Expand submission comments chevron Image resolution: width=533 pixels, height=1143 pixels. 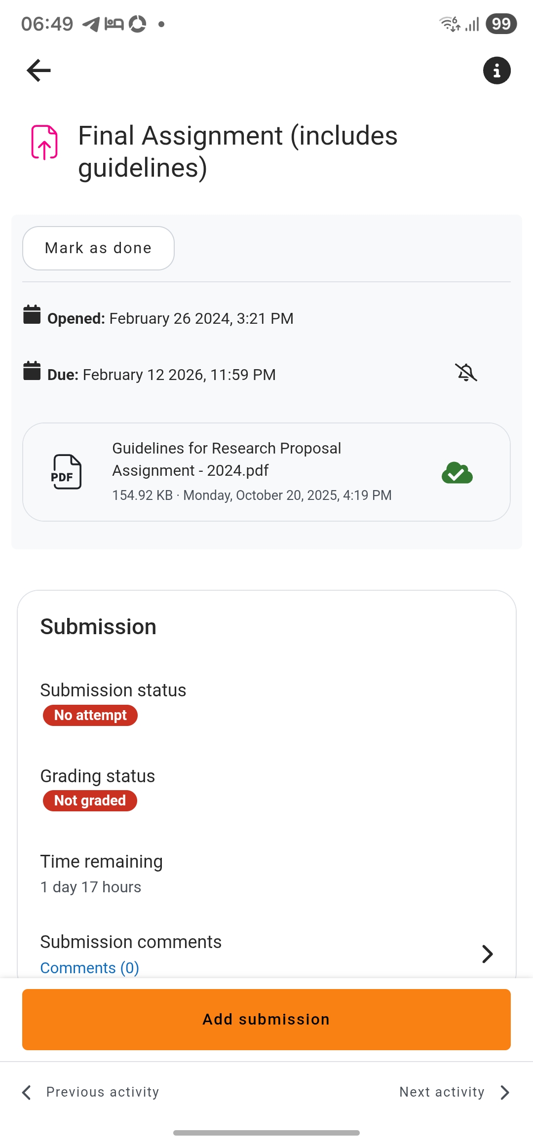point(487,954)
